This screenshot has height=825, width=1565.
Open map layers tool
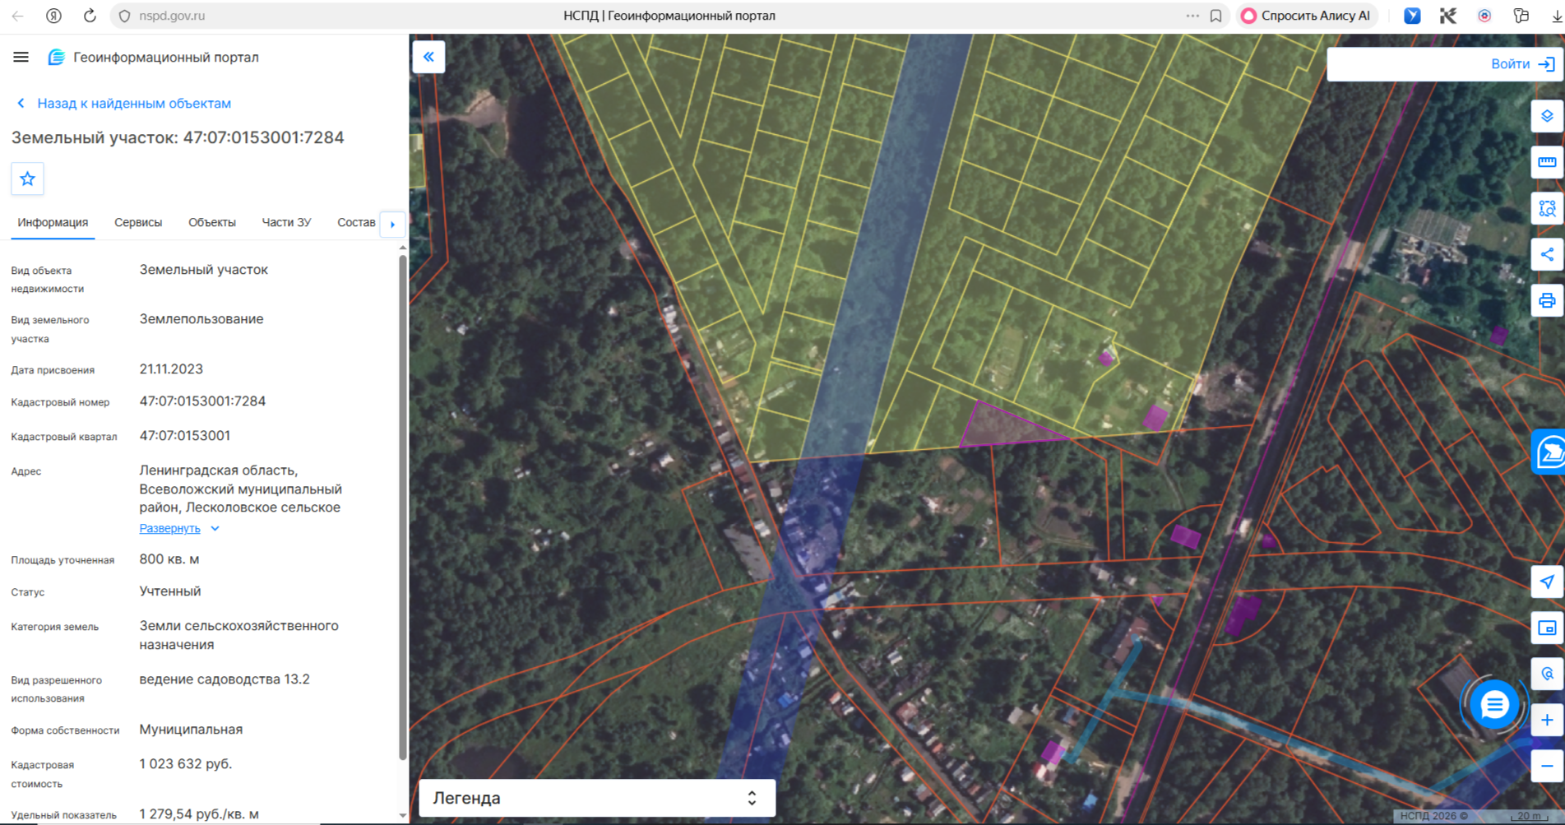pyautogui.click(x=1547, y=116)
